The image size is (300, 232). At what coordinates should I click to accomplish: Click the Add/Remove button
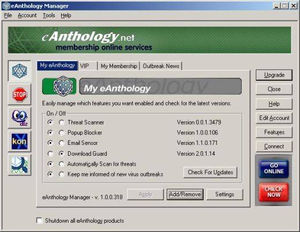(x=185, y=194)
